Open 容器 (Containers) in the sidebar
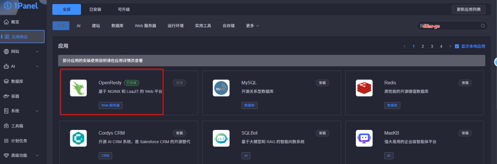 (x=15, y=96)
